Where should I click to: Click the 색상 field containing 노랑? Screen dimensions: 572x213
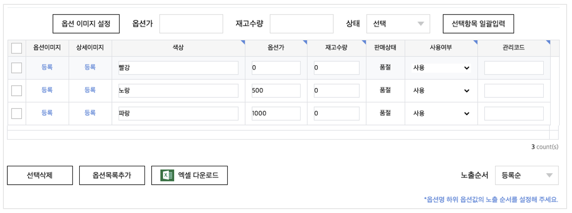point(178,90)
